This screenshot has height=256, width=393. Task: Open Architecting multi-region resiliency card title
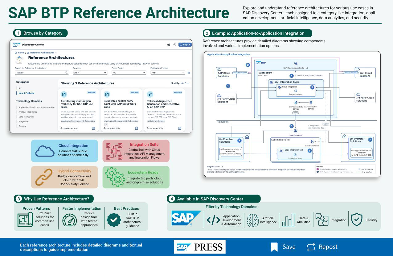(76, 104)
